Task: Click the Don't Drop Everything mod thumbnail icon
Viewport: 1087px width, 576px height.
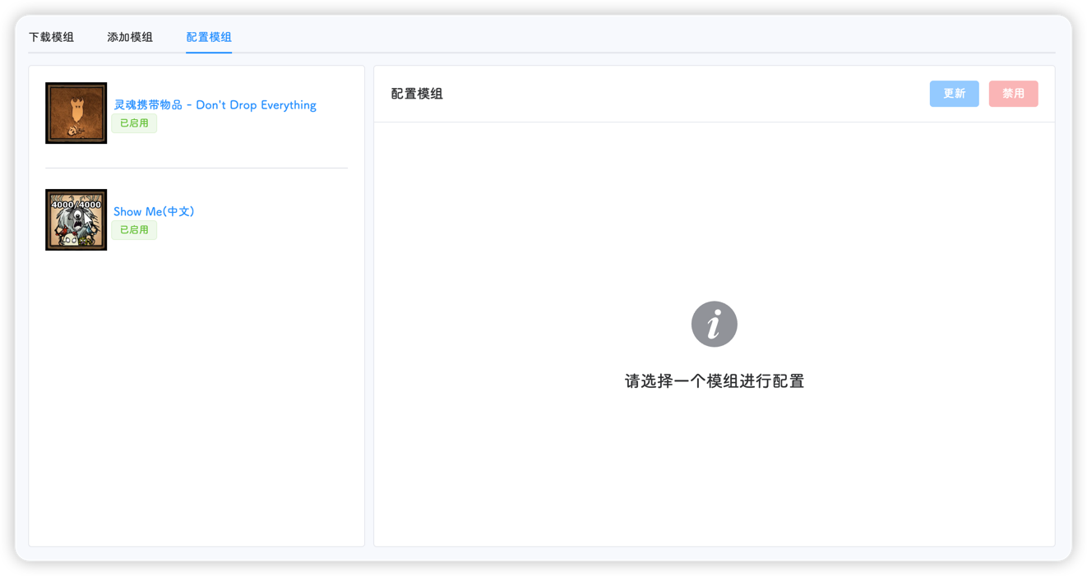Action: click(x=76, y=113)
